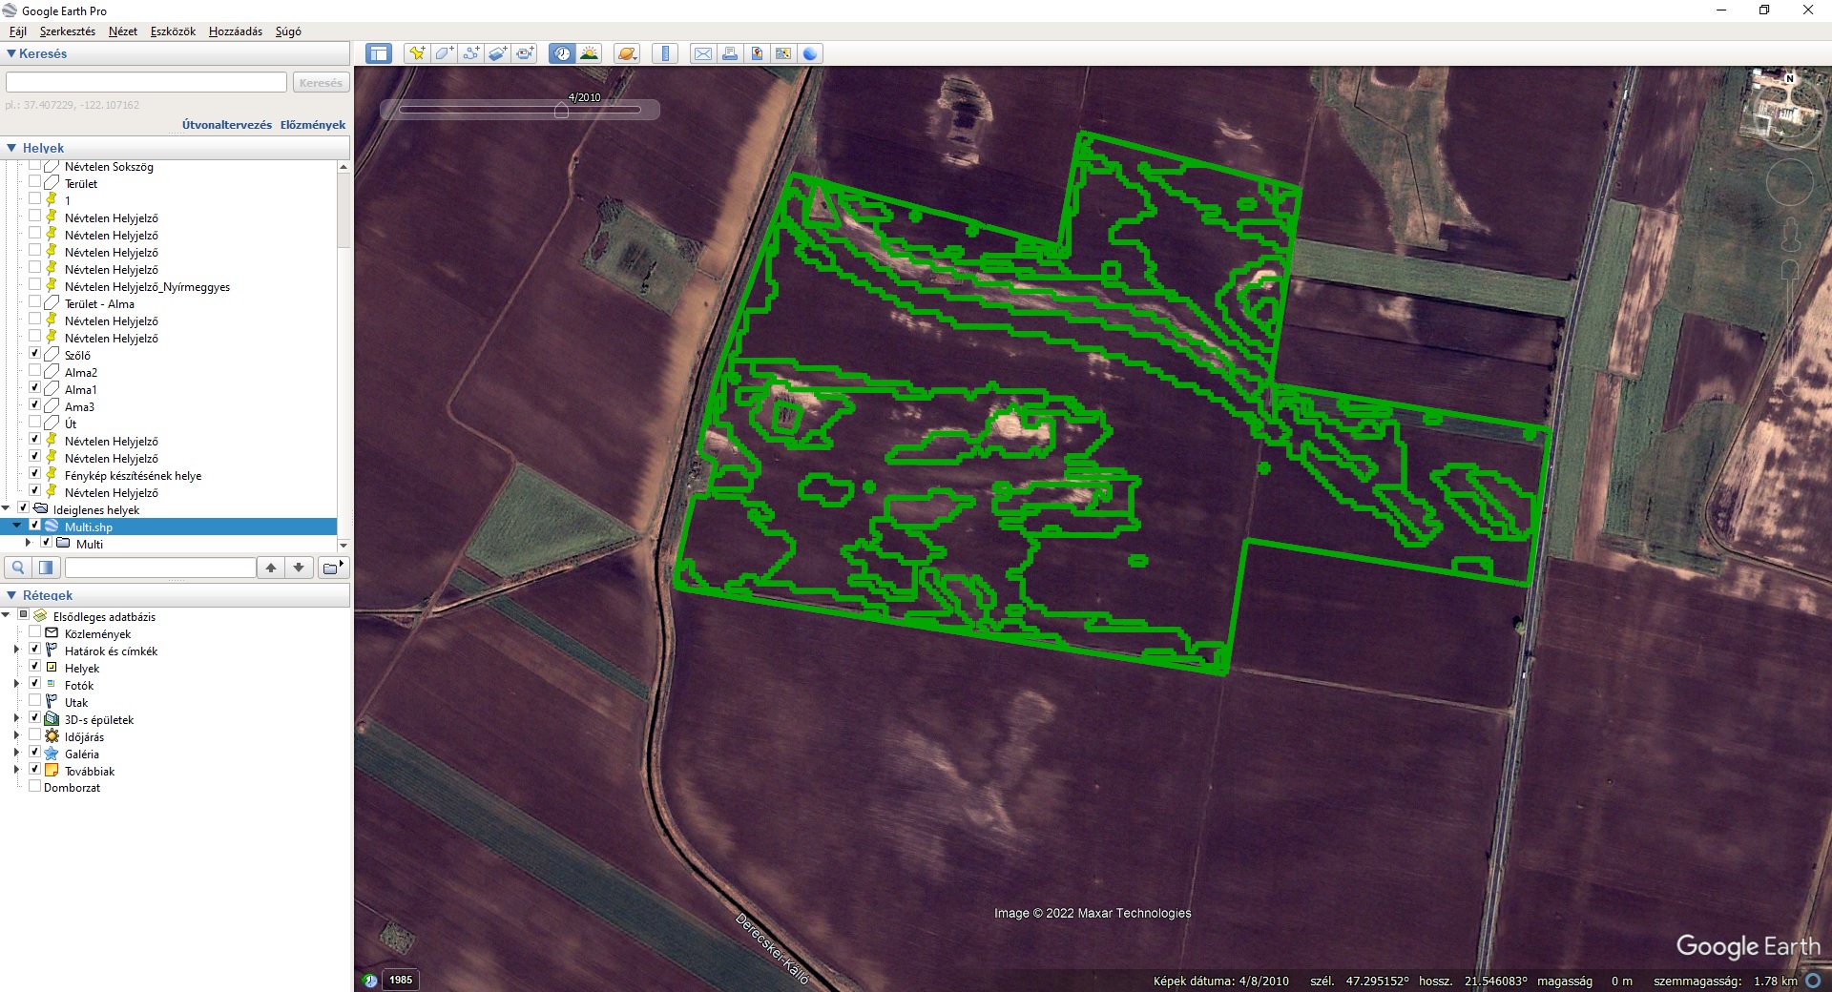Screen dimensions: 1832x992
Task: Click the Email envelope icon
Action: pos(703,53)
